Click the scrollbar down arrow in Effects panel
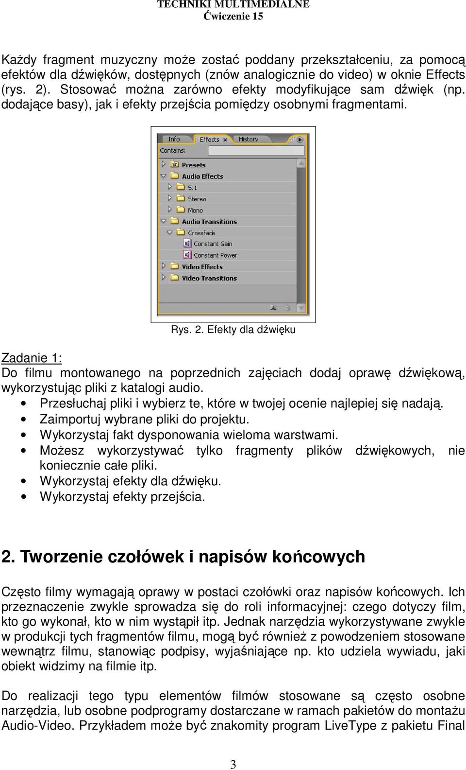This screenshot has height=770, width=466. [302, 308]
